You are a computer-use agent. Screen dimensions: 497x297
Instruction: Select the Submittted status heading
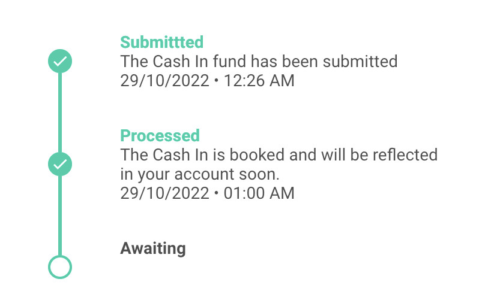[161, 42]
